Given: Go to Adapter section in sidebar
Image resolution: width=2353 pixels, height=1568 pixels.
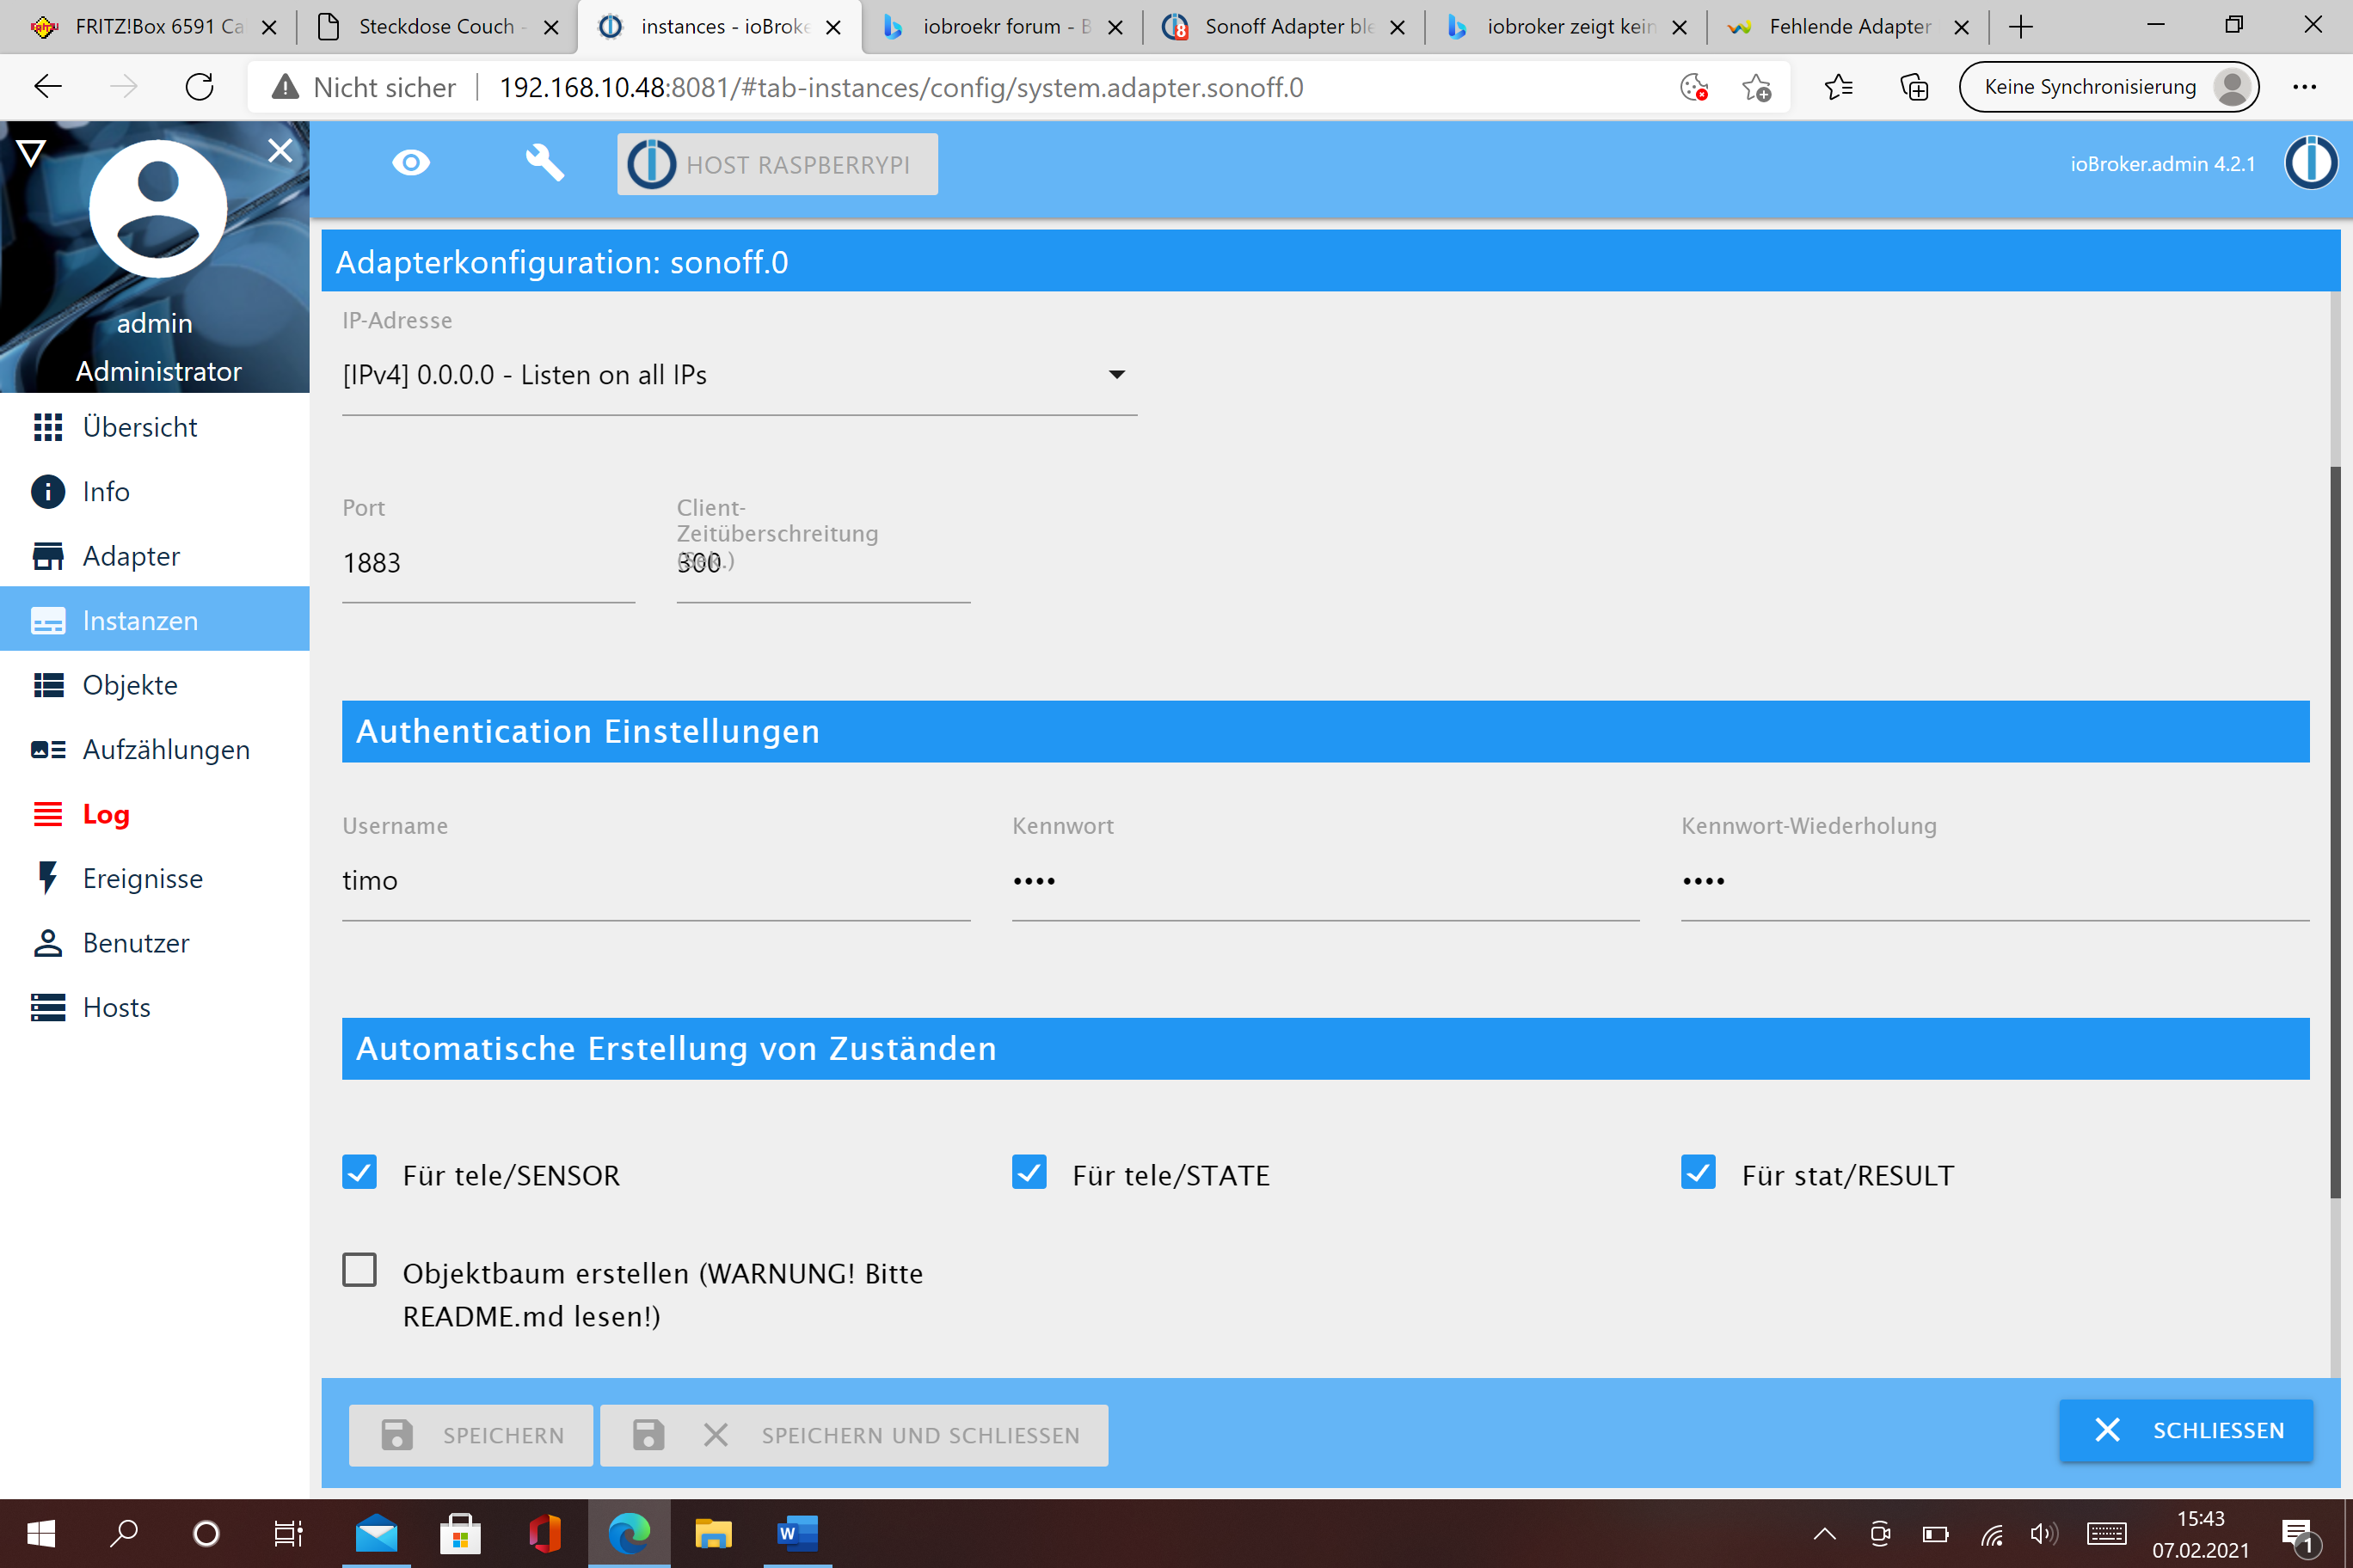Looking at the screenshot, I should point(131,556).
